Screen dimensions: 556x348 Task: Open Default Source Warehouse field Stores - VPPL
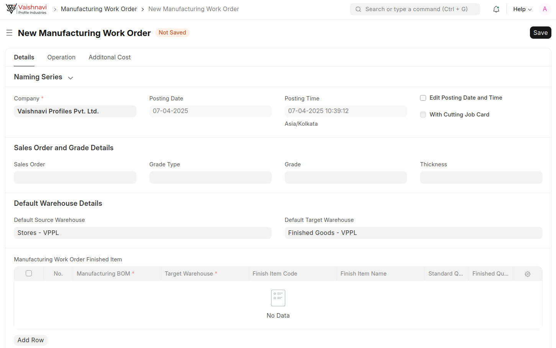tap(143, 233)
